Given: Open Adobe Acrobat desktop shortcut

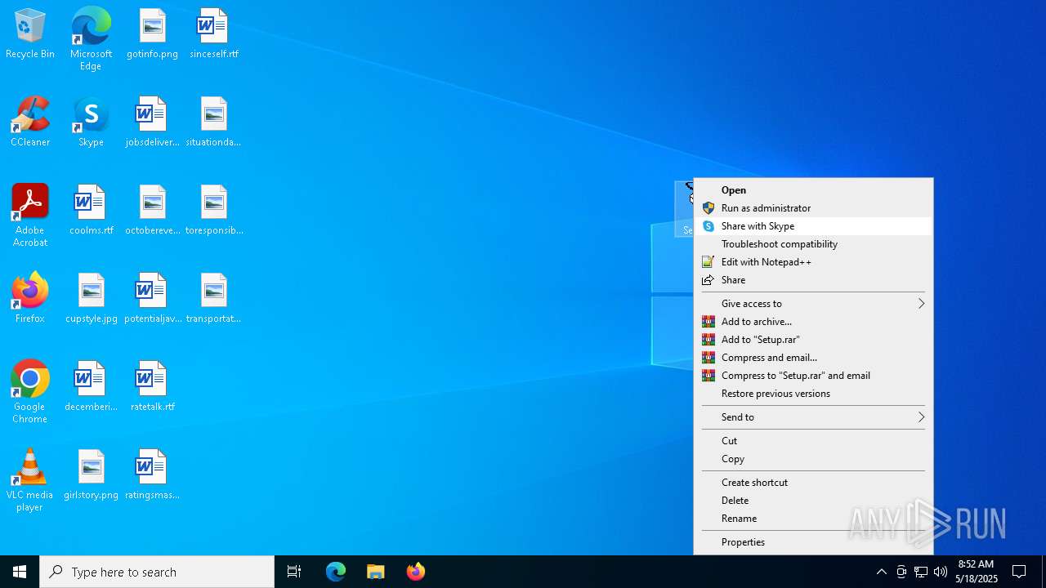Looking at the screenshot, I should [30, 216].
